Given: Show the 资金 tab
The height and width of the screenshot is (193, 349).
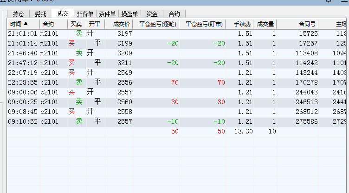Looking at the screenshot, I should tap(152, 14).
